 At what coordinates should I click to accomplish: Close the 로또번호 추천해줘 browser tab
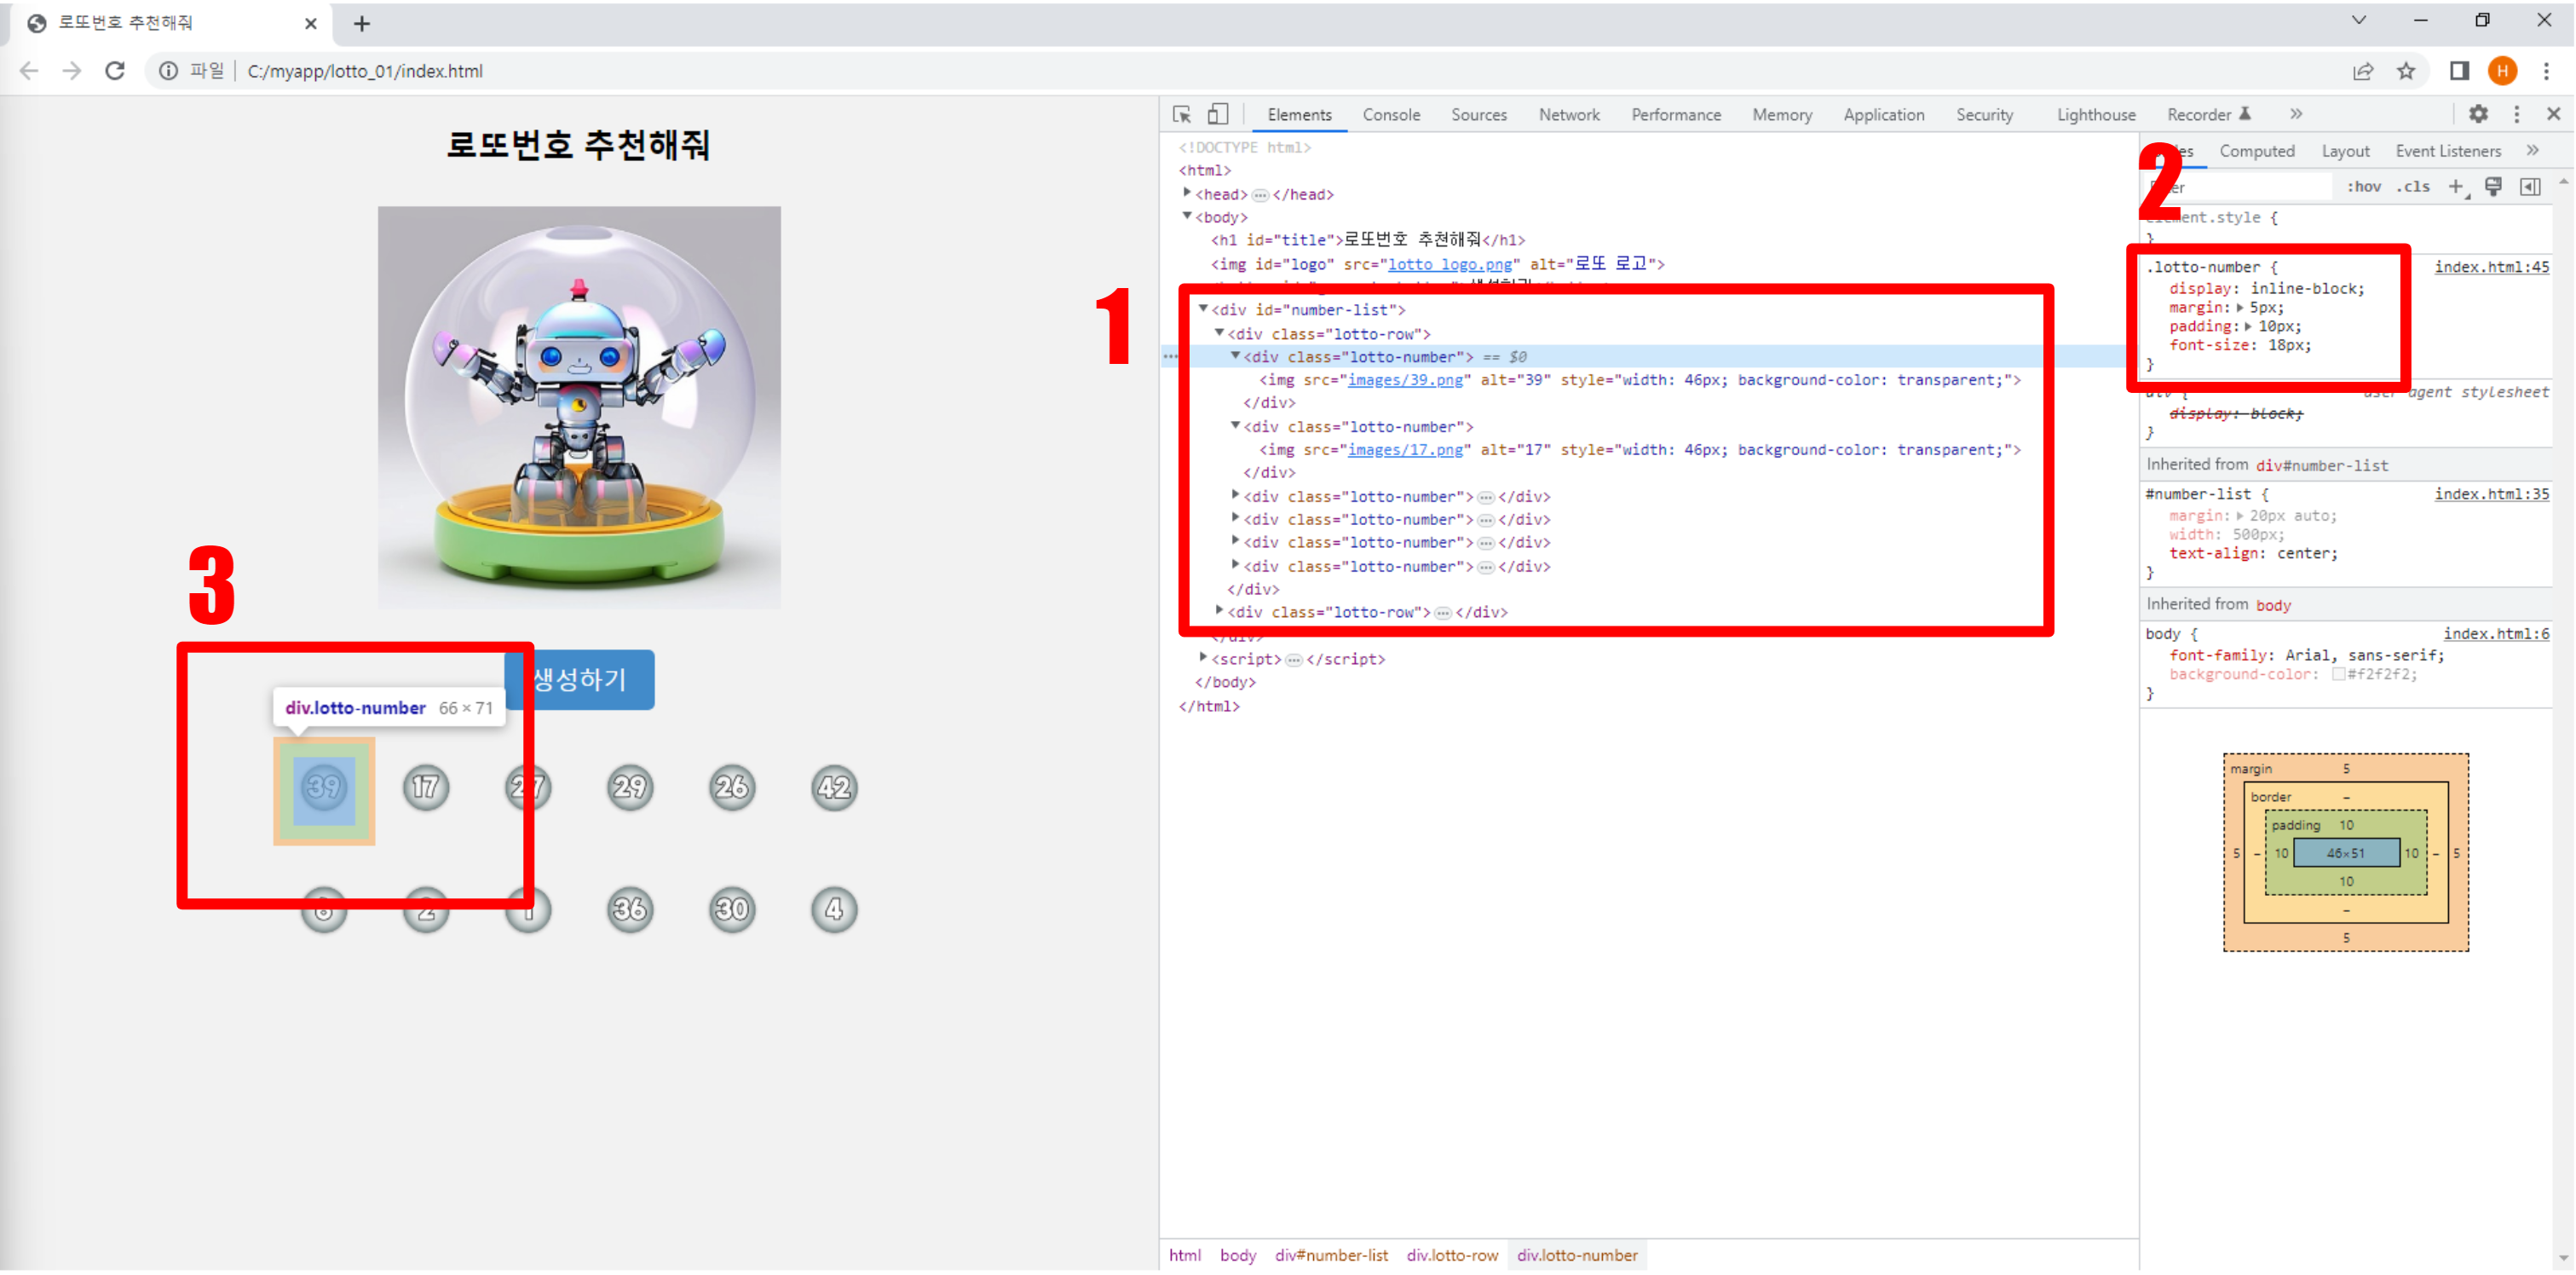click(x=311, y=23)
